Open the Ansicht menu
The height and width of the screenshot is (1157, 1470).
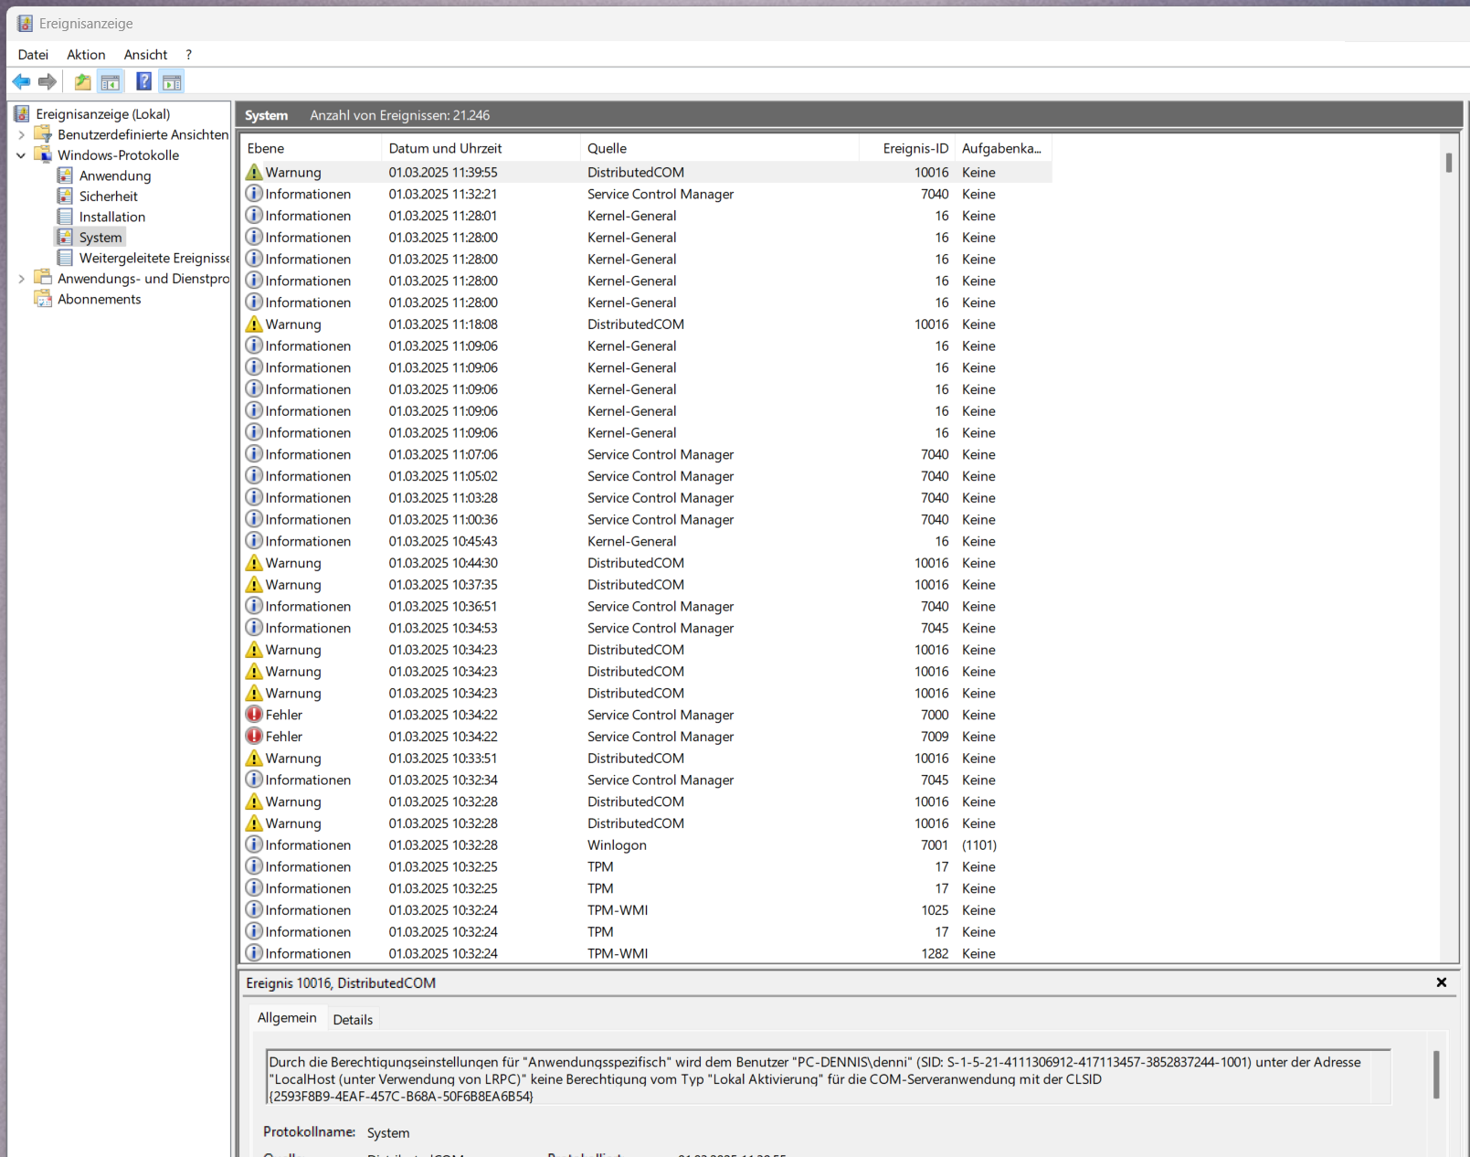click(145, 55)
